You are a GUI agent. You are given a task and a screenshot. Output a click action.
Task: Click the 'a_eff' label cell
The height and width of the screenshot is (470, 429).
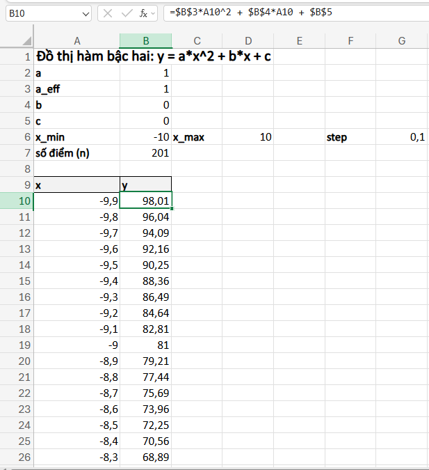[77, 88]
